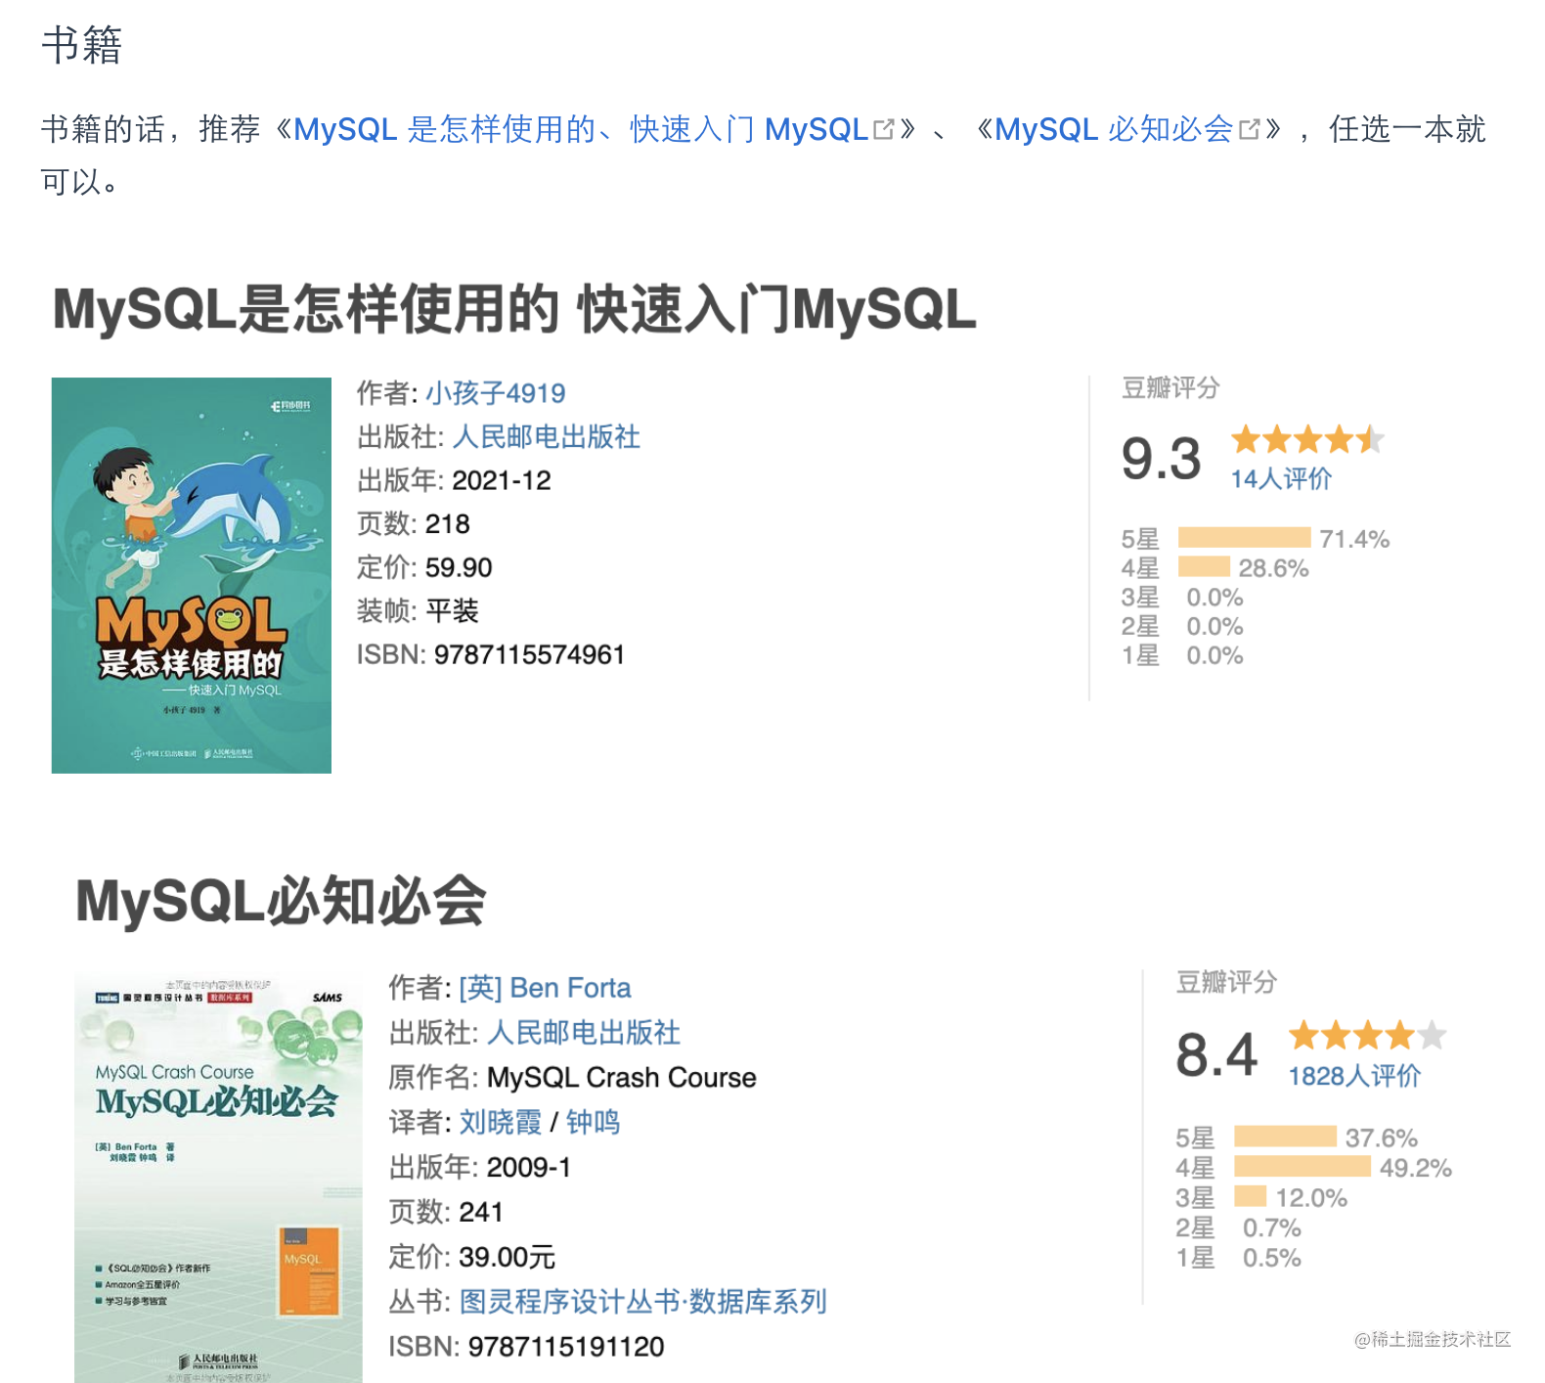Click the '14人评价' rating link
This screenshot has height=1383, width=1545.
[1280, 478]
